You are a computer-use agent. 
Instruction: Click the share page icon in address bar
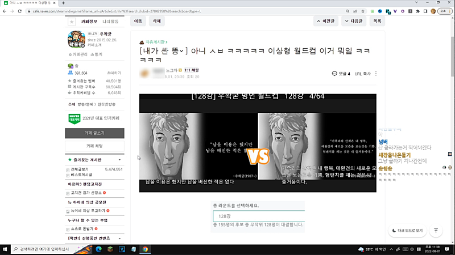355,11
